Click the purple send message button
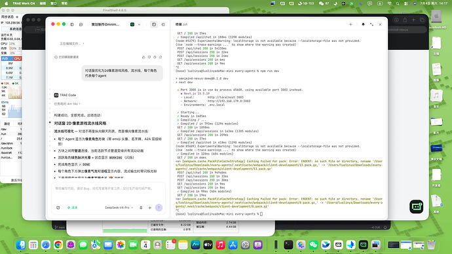 click(159, 208)
